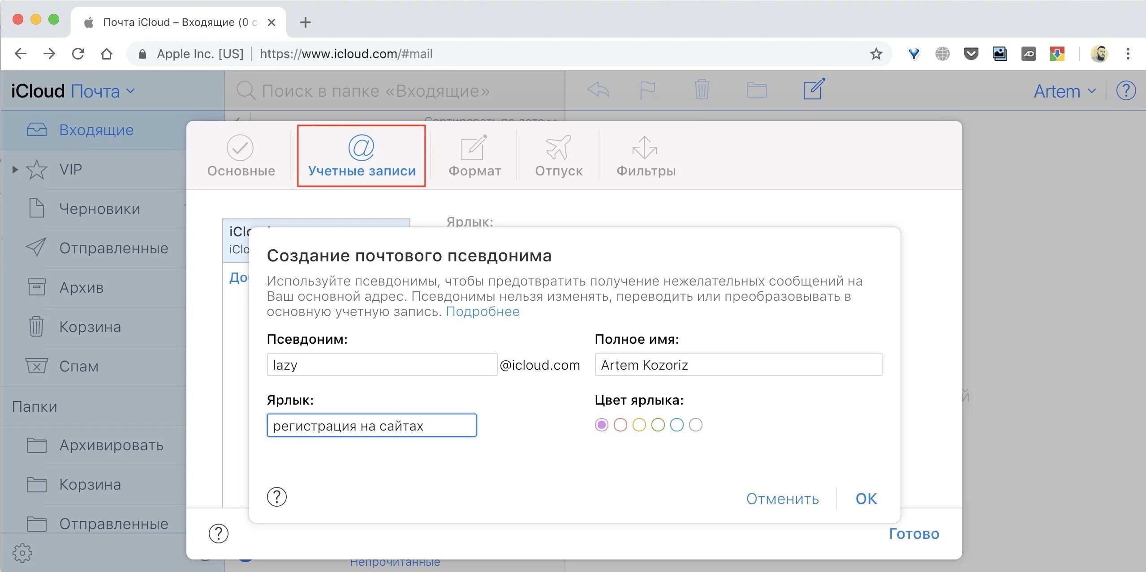Click the flag message icon
This screenshot has width=1146, height=572.
coord(647,90)
